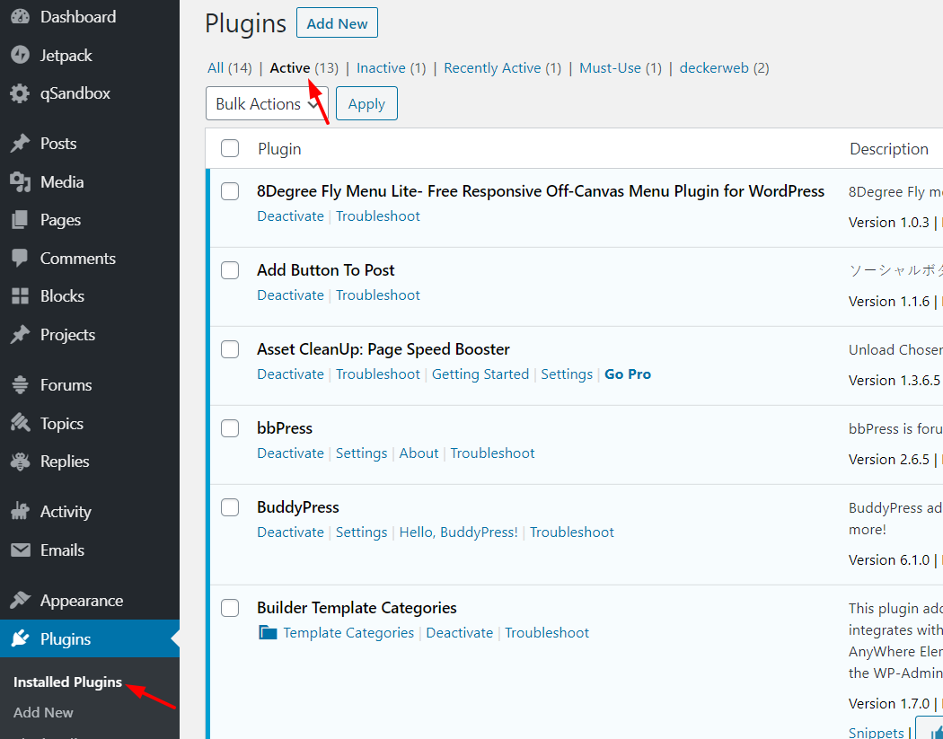Filter plugins by deckerweb (2)
The height and width of the screenshot is (739, 943).
click(724, 68)
